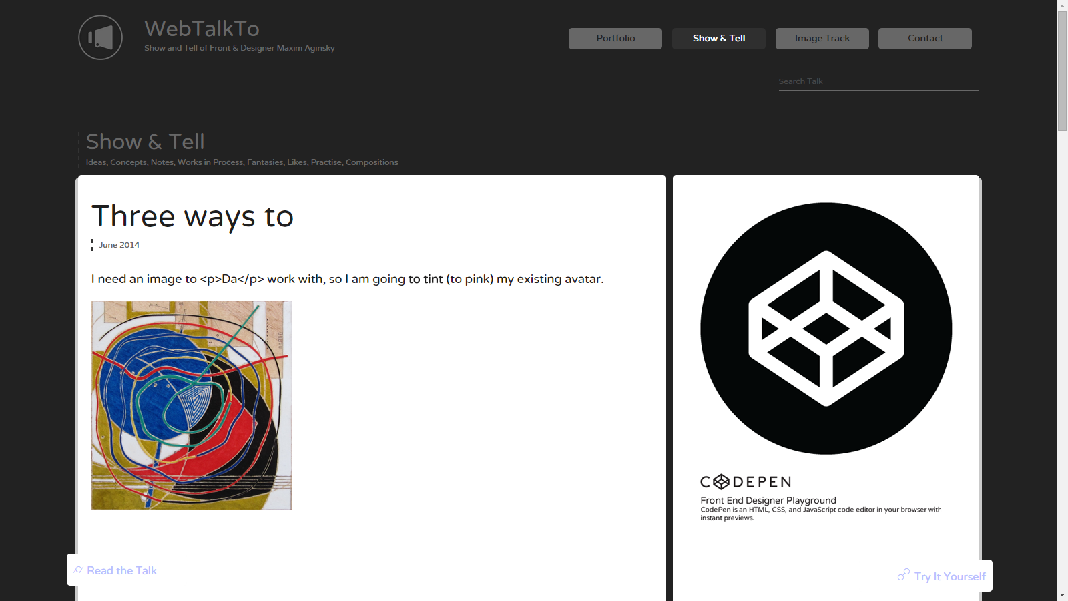1068x601 pixels.
Task: Click the icon beside Read the Talk
Action: (x=79, y=570)
